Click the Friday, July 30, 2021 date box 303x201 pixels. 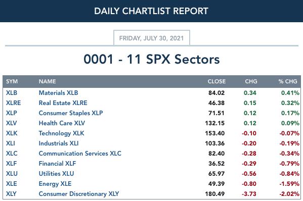(152, 38)
